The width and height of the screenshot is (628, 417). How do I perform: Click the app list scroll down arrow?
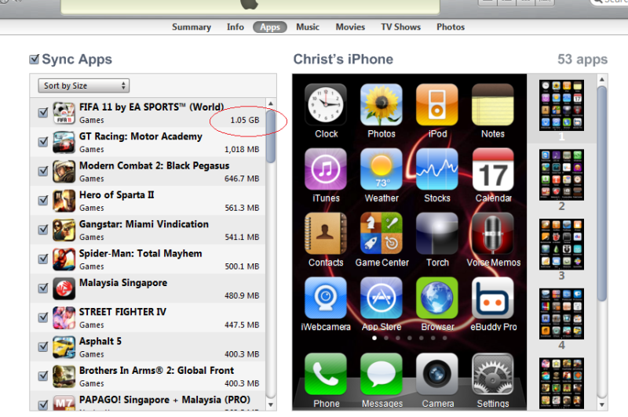[x=271, y=404]
